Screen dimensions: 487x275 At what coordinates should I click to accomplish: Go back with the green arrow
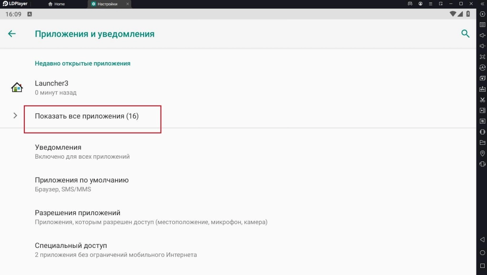[x=12, y=34]
